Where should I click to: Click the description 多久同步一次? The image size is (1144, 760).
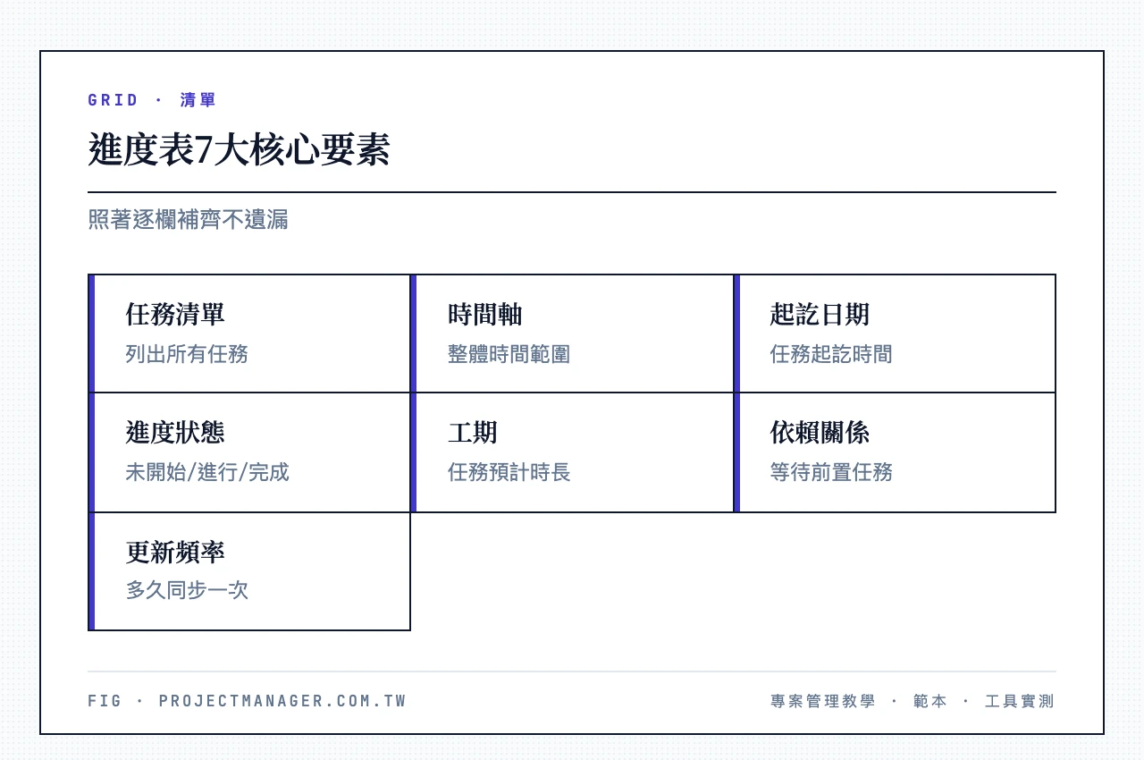pos(187,590)
